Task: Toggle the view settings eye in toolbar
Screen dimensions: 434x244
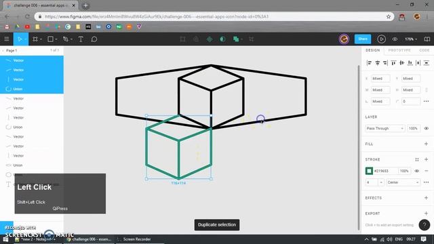Action: [x=395, y=39]
